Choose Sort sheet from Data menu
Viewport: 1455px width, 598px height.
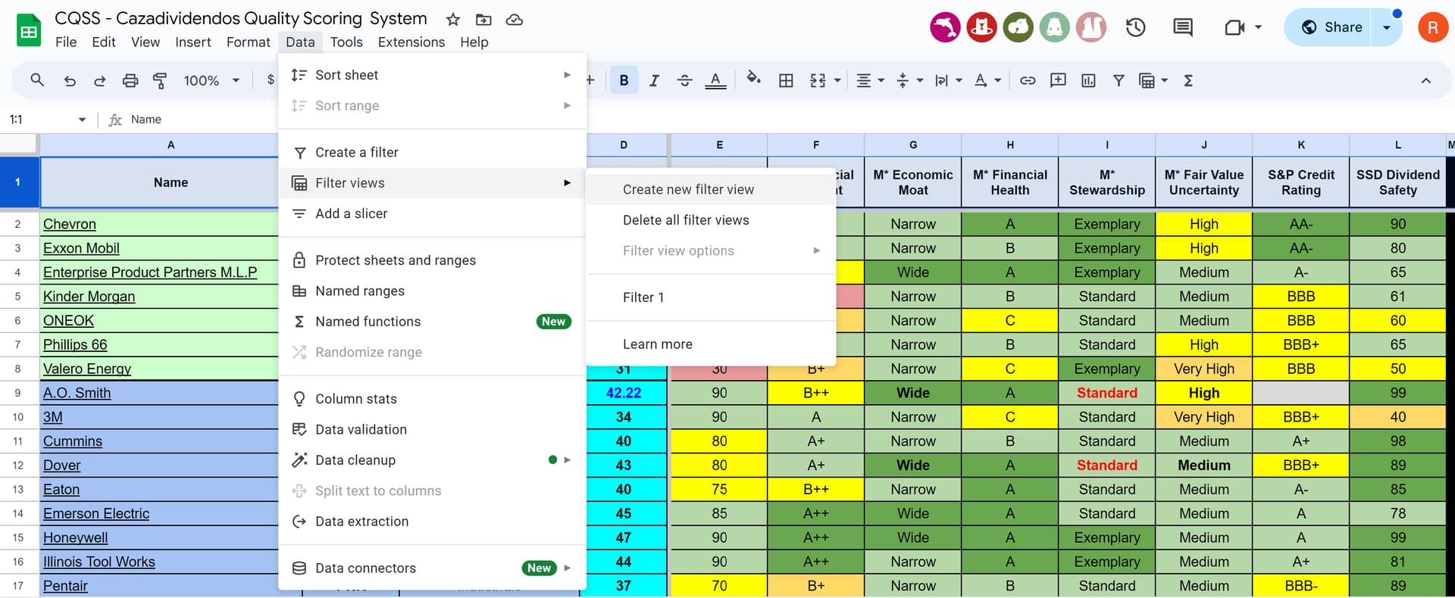coord(432,75)
